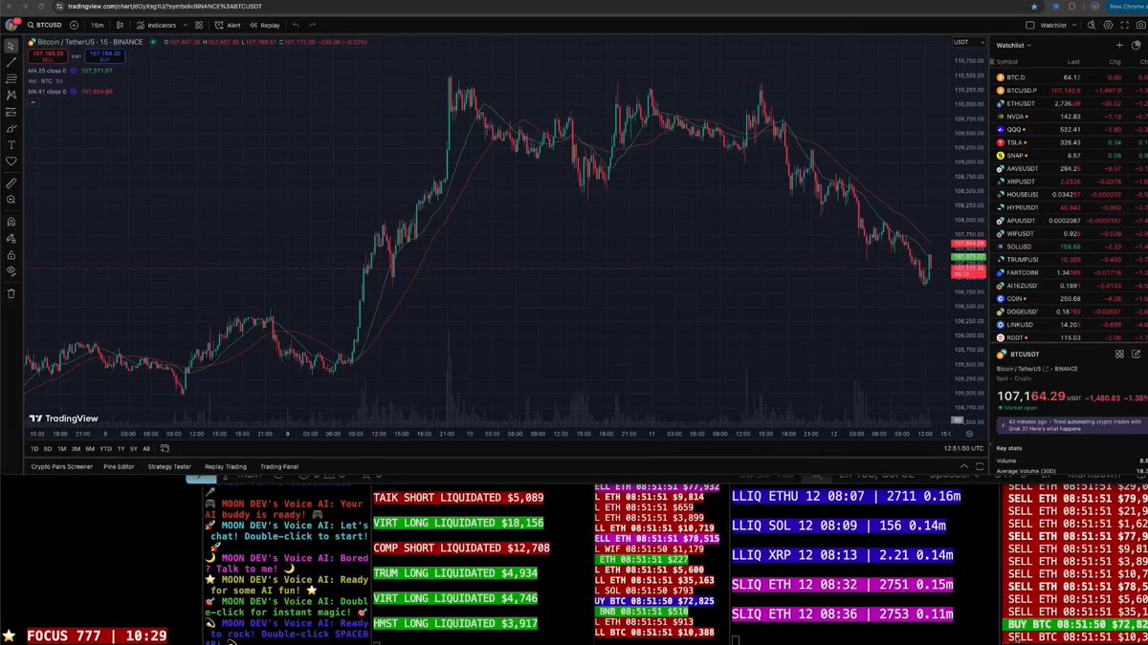Open the Trading Panel tab
Image resolution: width=1148 pixels, height=645 pixels.
click(x=279, y=466)
